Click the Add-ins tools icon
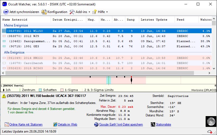Screen dimensions: 217x135 coord(72,12)
